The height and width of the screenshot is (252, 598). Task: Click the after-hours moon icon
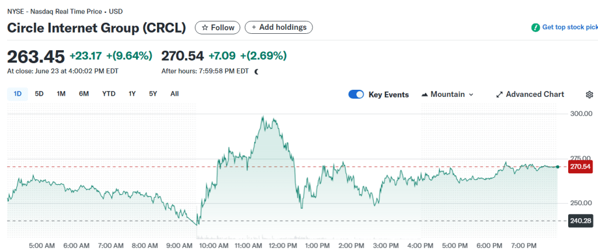point(256,71)
